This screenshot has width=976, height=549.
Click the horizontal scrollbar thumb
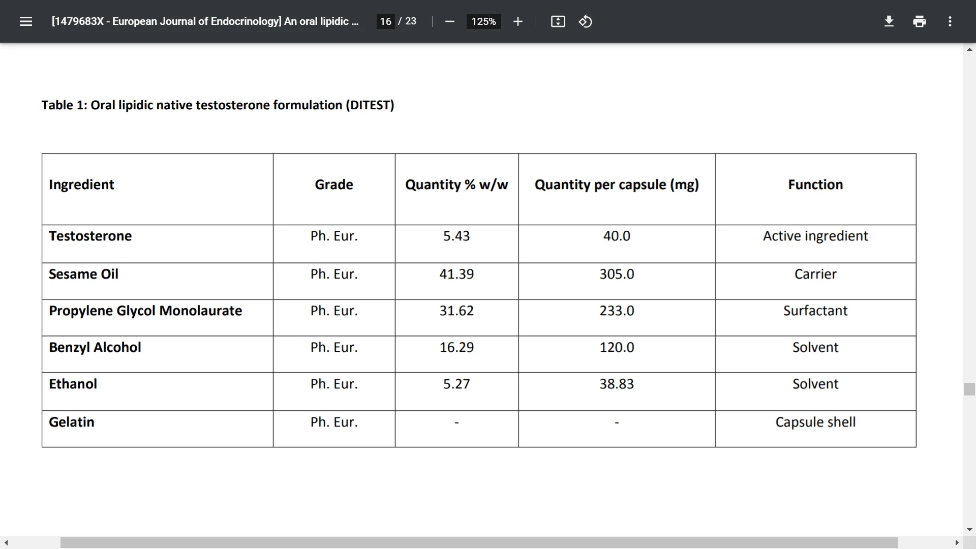pos(479,542)
